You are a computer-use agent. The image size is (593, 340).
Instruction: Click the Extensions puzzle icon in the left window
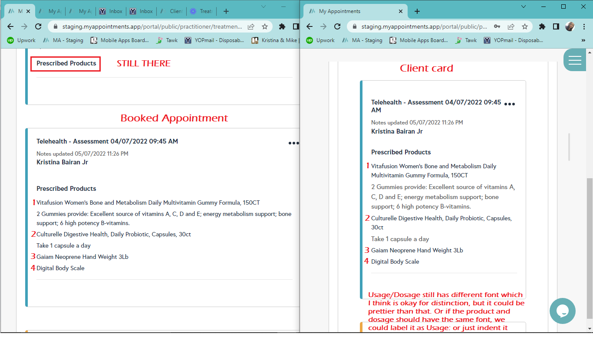(x=282, y=26)
